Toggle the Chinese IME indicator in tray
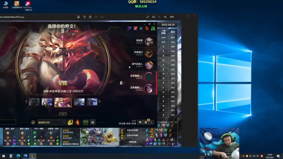 258,156
